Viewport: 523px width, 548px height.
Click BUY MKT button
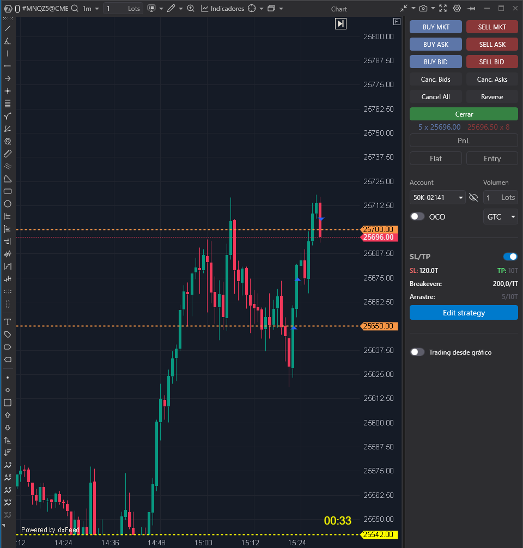click(436, 27)
